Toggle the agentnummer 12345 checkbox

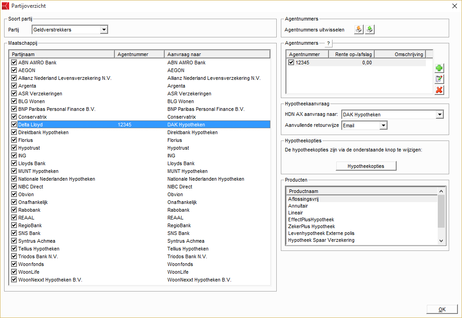coord(291,63)
